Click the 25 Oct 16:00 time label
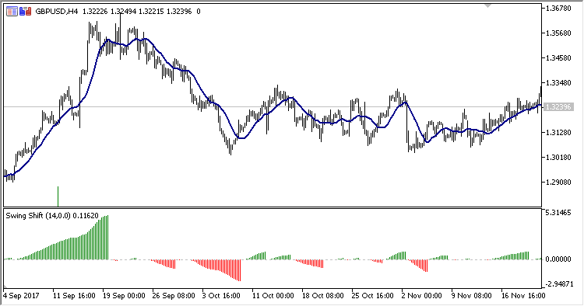The width and height of the screenshot is (584, 306). click(372, 296)
